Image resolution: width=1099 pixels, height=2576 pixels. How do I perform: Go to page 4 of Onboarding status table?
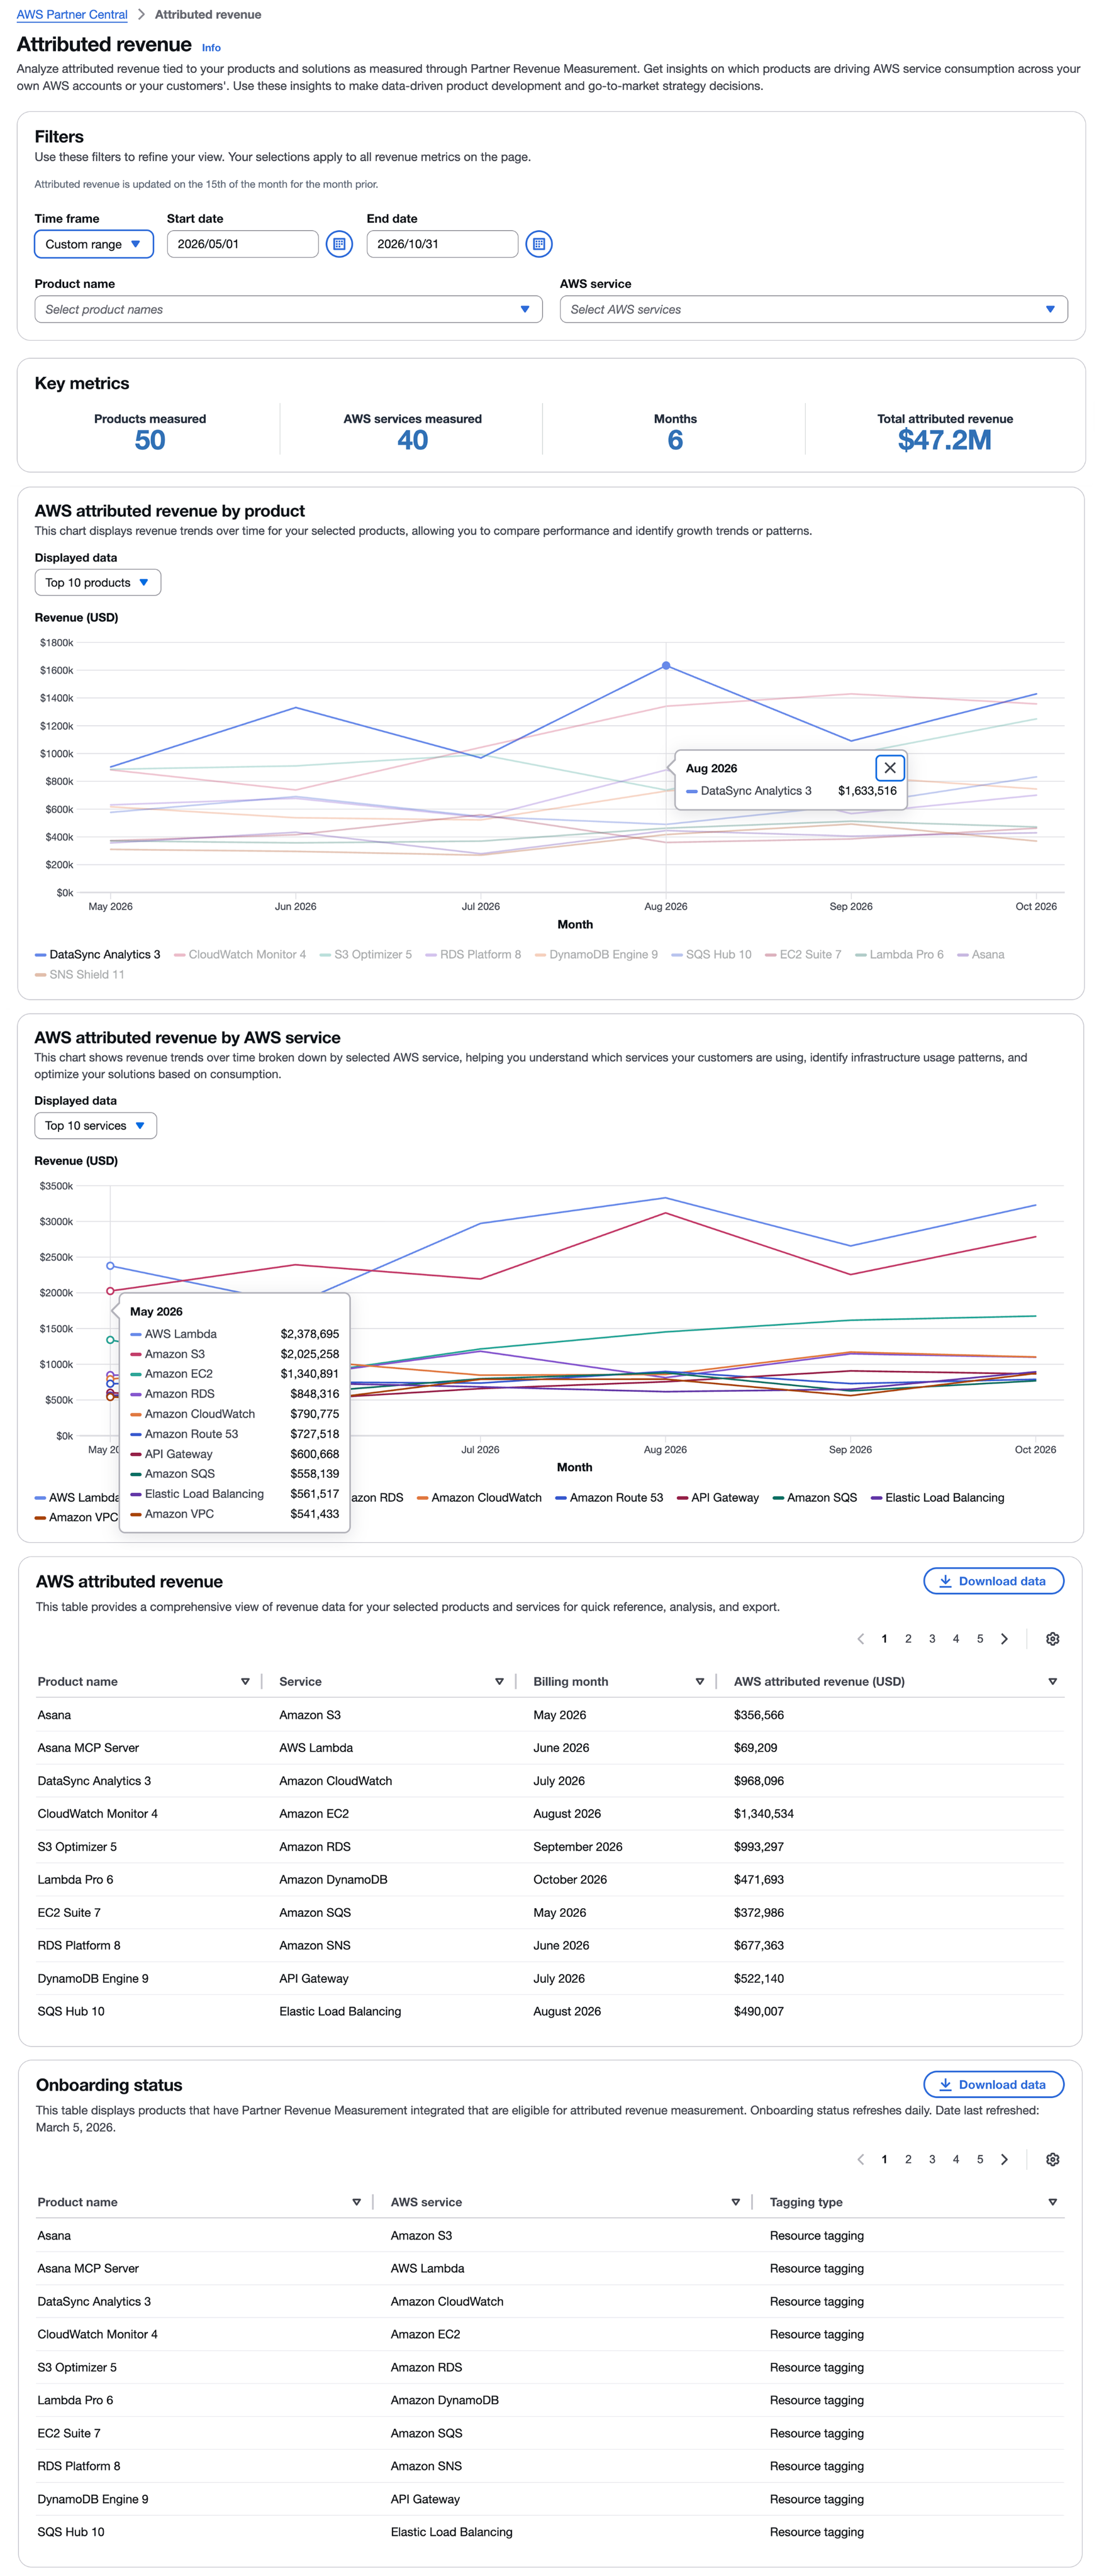956,2159
